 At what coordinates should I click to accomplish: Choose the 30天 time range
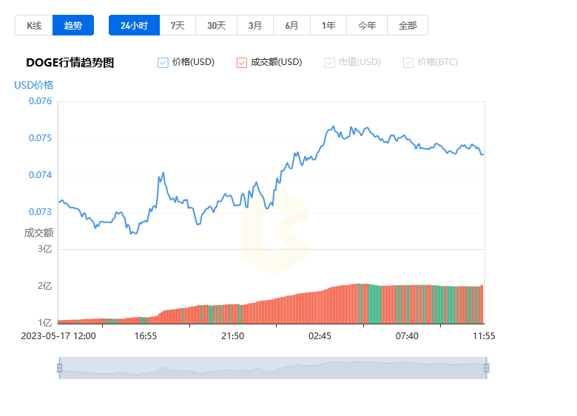click(216, 25)
